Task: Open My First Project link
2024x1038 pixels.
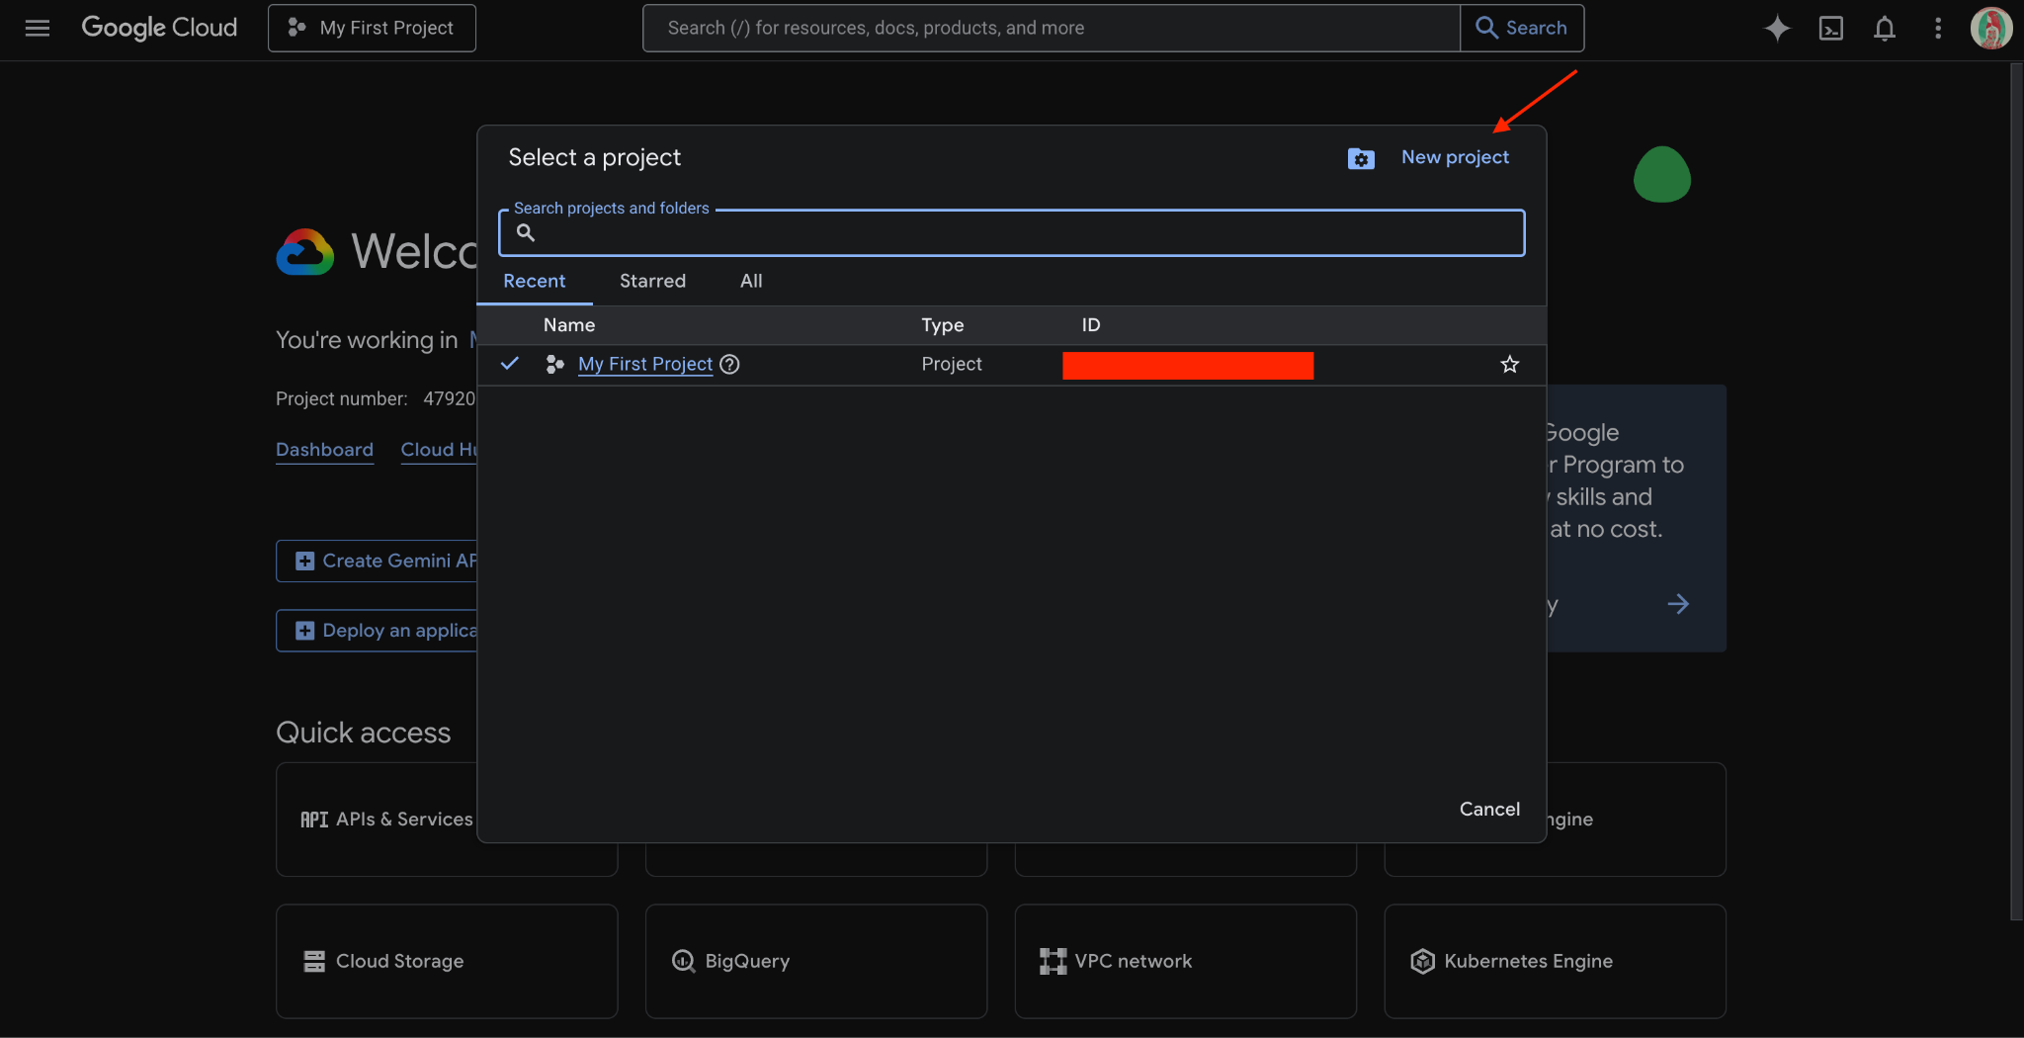Action: coord(645,364)
